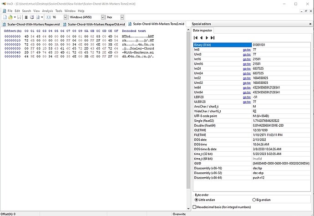Click the go to link for UInt24
The width and height of the screenshot is (314, 216).
[x=247, y=73]
